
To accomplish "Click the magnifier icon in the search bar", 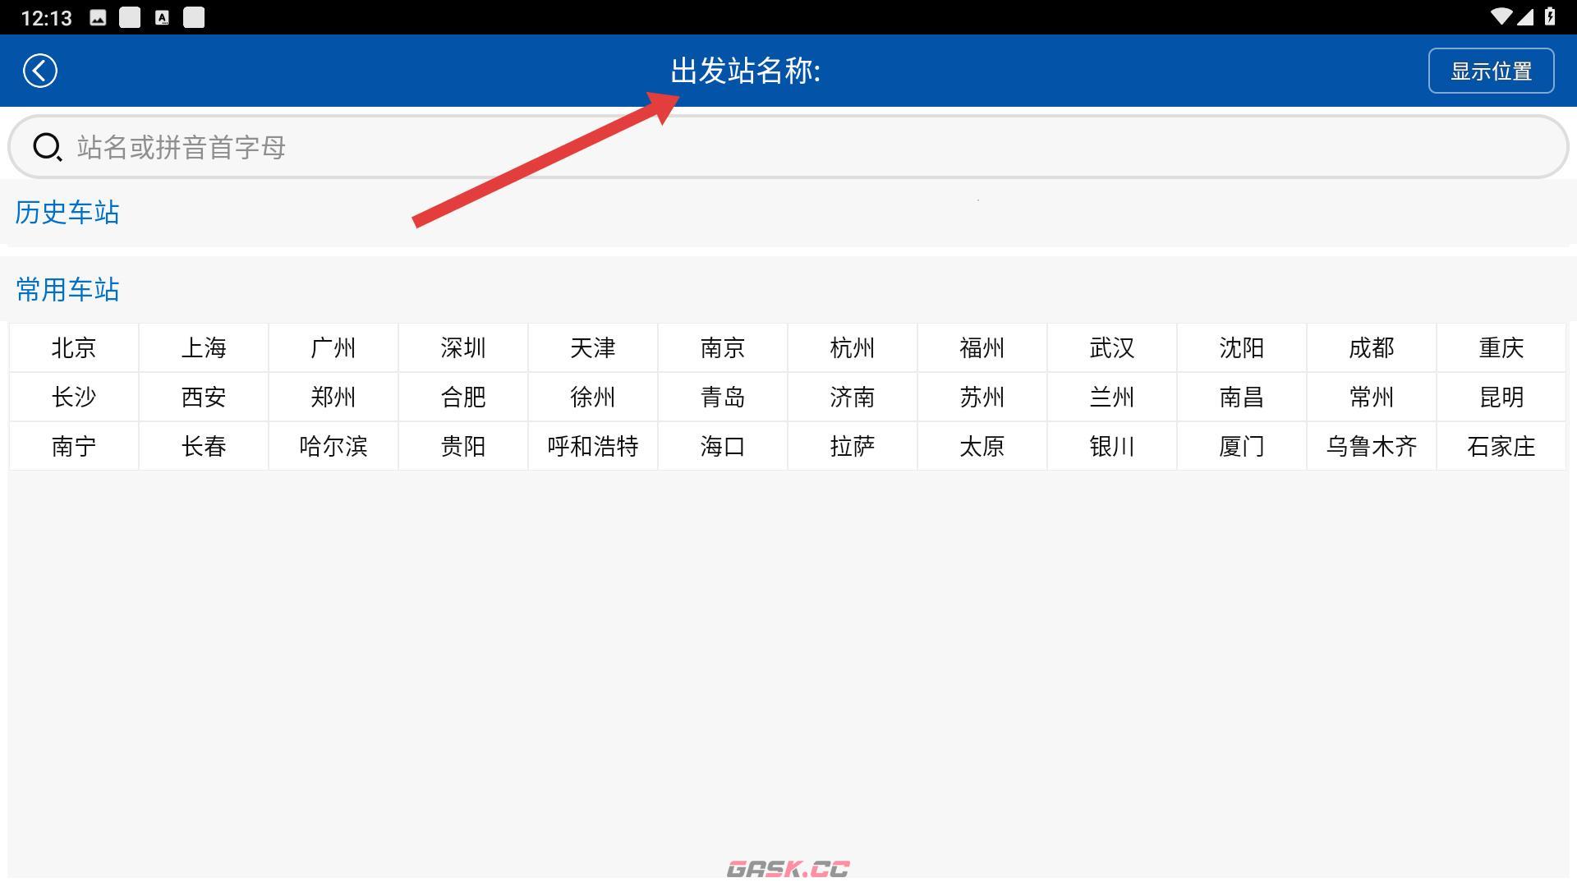I will click(47, 147).
